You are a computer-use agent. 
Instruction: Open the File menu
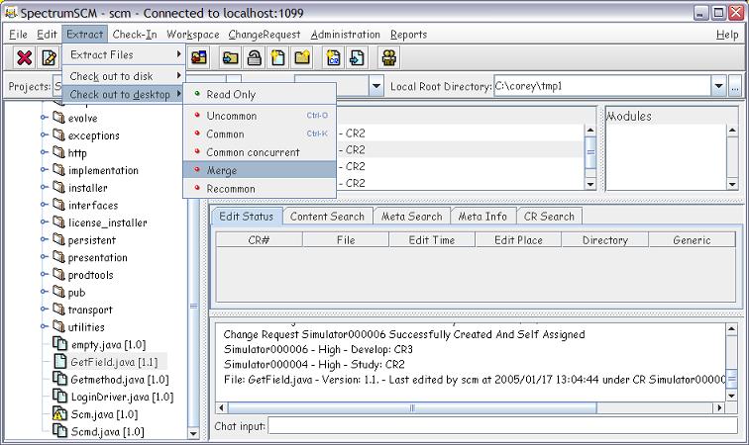(18, 35)
